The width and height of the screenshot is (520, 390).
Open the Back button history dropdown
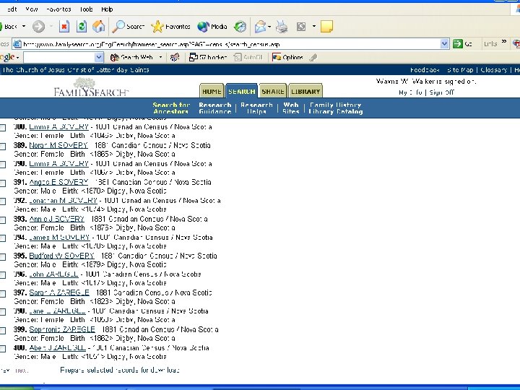24,27
